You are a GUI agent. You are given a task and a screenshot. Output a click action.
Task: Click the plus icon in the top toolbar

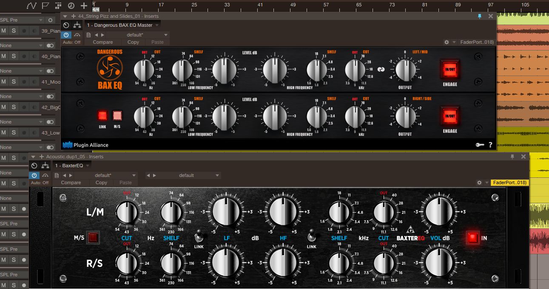84,6
